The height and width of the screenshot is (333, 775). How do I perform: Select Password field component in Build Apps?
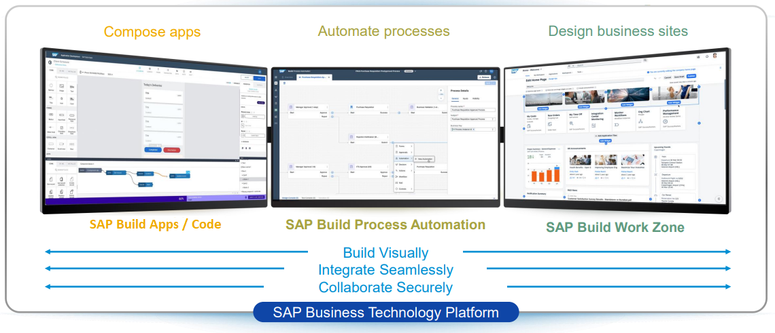[x=71, y=117]
